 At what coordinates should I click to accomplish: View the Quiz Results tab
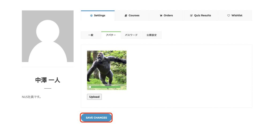click(x=200, y=15)
